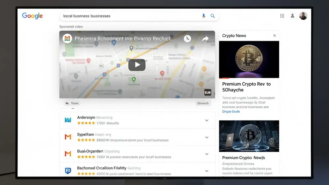
Task: Click the Watch later clock icon
Action: click(188, 39)
